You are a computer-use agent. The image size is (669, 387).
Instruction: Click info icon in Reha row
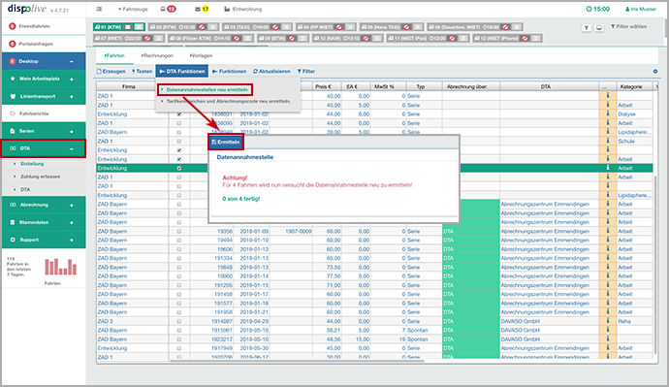pos(608,321)
